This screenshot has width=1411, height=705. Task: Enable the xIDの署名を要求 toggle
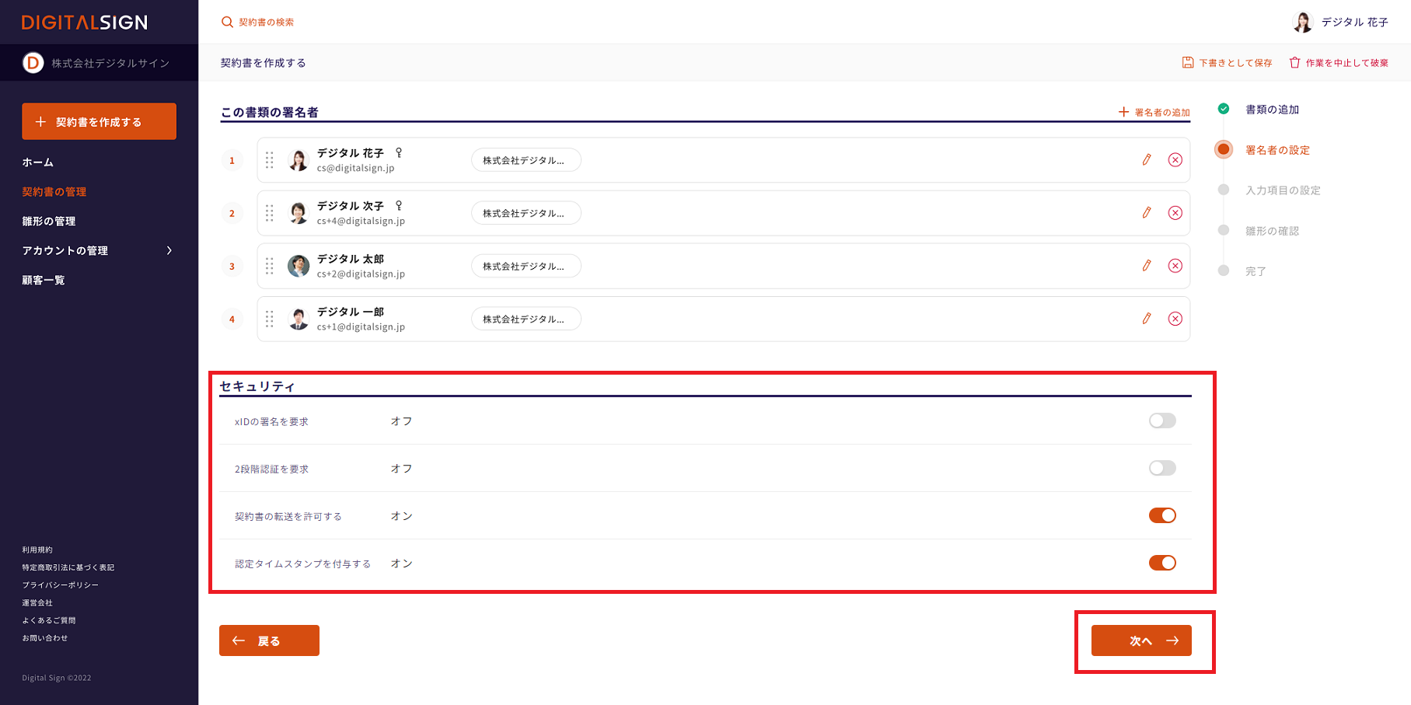1161,421
